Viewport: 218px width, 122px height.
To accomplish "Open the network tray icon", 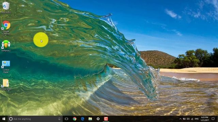I will (x=192, y=119).
